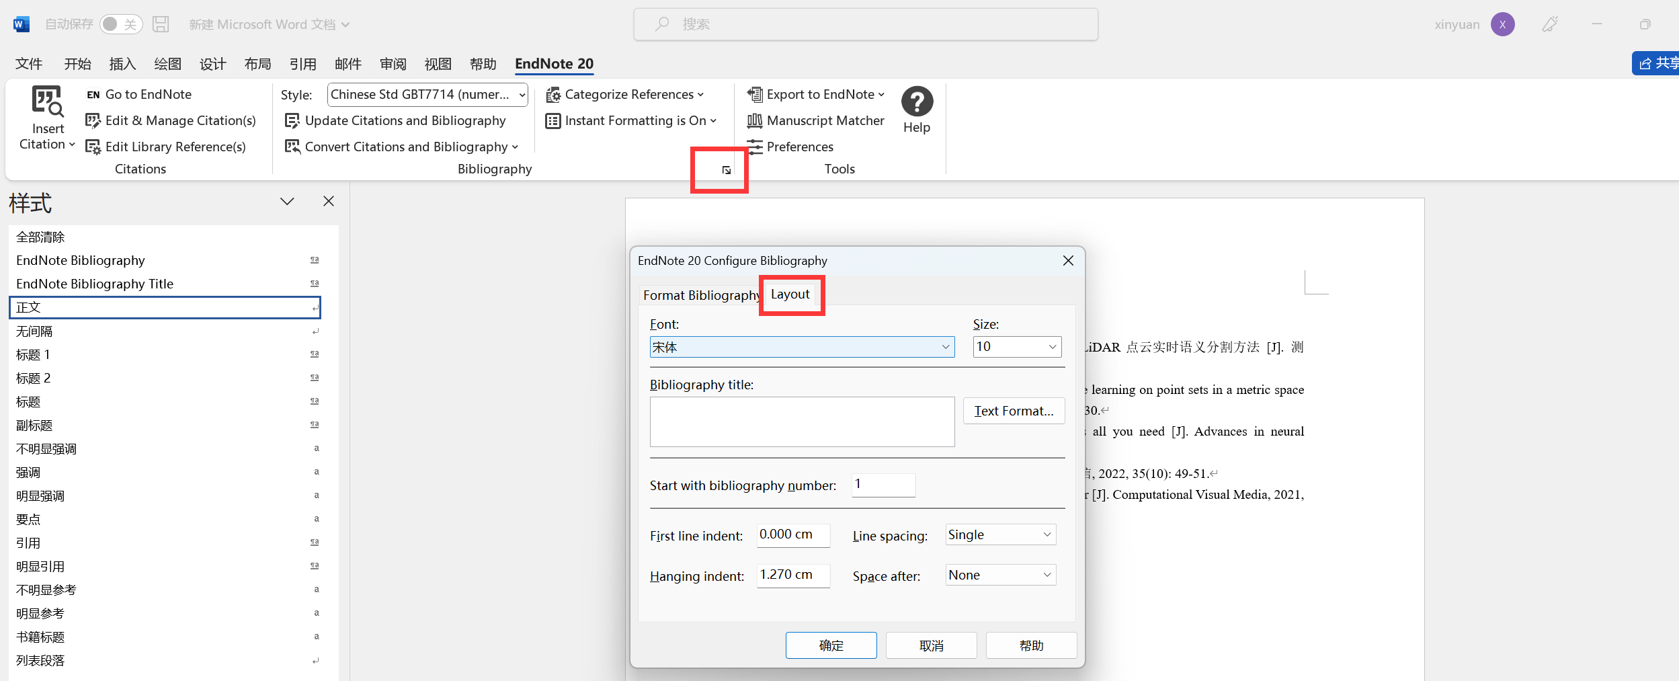Toggle AutoSave switch off/on
1679x681 pixels.
point(121,24)
